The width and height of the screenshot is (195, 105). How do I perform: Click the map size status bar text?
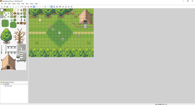click(161, 104)
